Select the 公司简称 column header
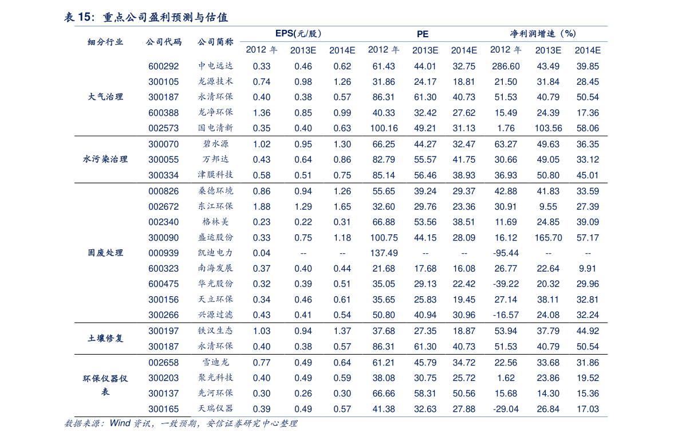Screen dimensions: 682x440 click(215, 42)
